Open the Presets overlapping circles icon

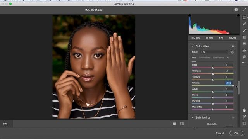244,57
